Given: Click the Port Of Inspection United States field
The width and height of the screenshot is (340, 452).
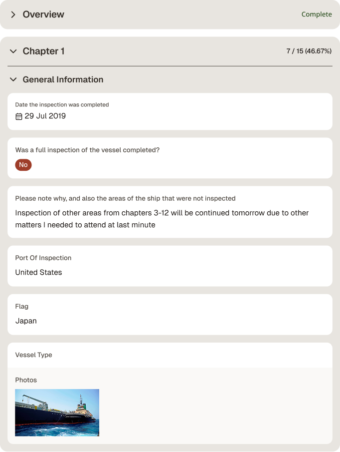Looking at the screenshot, I should 170,266.
